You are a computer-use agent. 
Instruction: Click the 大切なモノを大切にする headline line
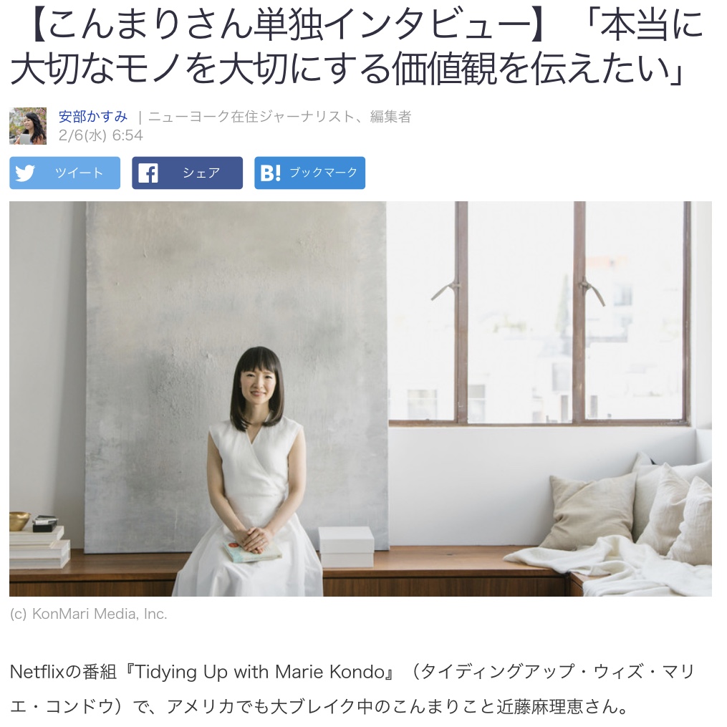pyautogui.click(x=201, y=69)
